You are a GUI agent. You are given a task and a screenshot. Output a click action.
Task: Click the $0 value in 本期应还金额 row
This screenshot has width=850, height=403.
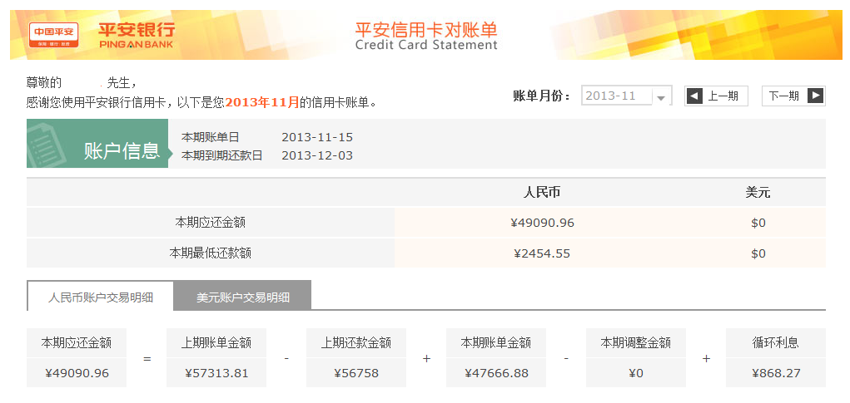(758, 223)
